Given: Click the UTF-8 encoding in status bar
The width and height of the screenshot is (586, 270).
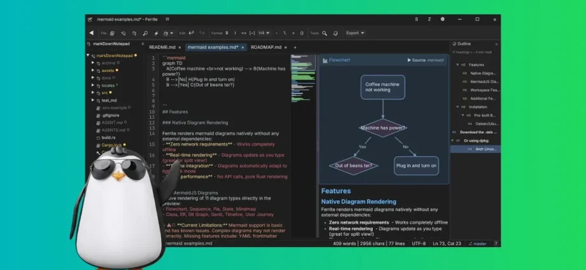Looking at the screenshot, I should [x=418, y=243].
